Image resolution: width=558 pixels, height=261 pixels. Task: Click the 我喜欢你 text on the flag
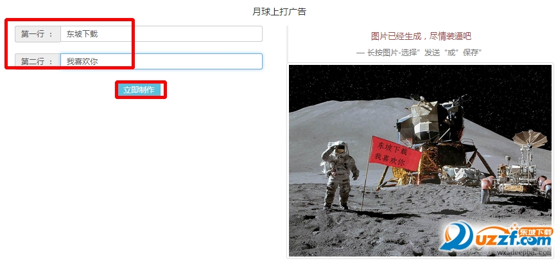pos(390,159)
